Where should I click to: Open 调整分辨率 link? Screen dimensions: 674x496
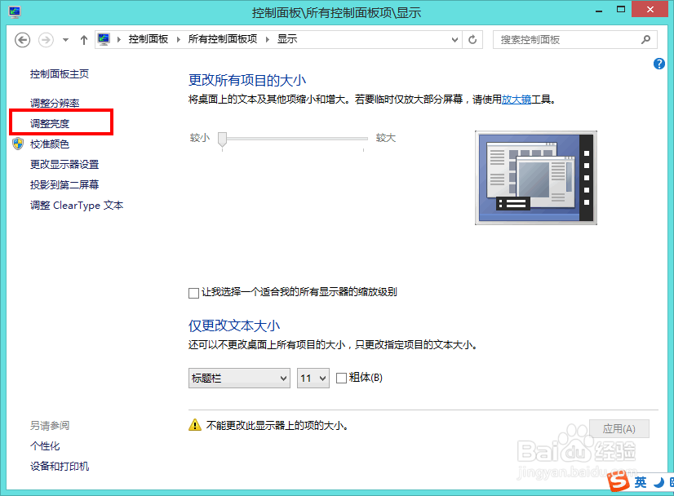click(x=55, y=103)
